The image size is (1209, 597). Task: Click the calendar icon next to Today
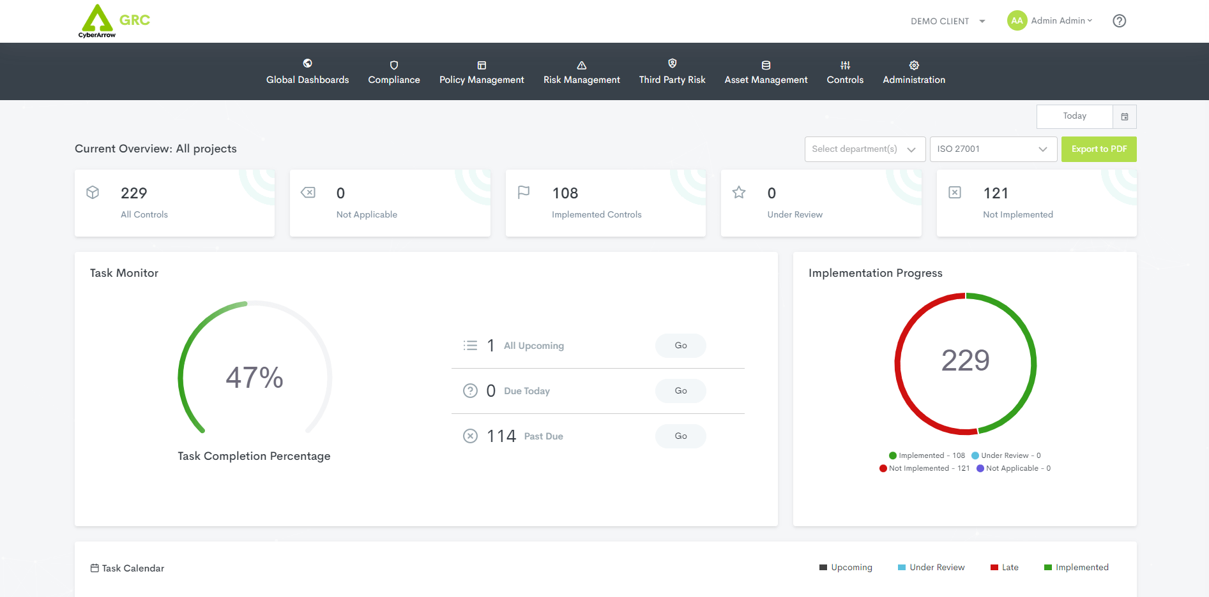1125,116
